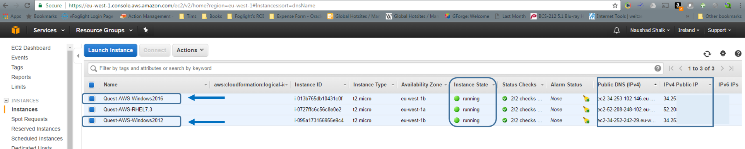The height and width of the screenshot is (149, 745).
Task: Click the pin shortcuts icon in AWS header
Action: (x=146, y=30)
